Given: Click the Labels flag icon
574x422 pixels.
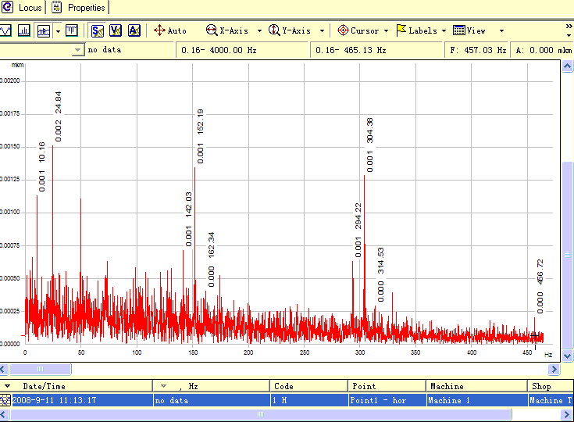Looking at the screenshot, I should coord(401,30).
